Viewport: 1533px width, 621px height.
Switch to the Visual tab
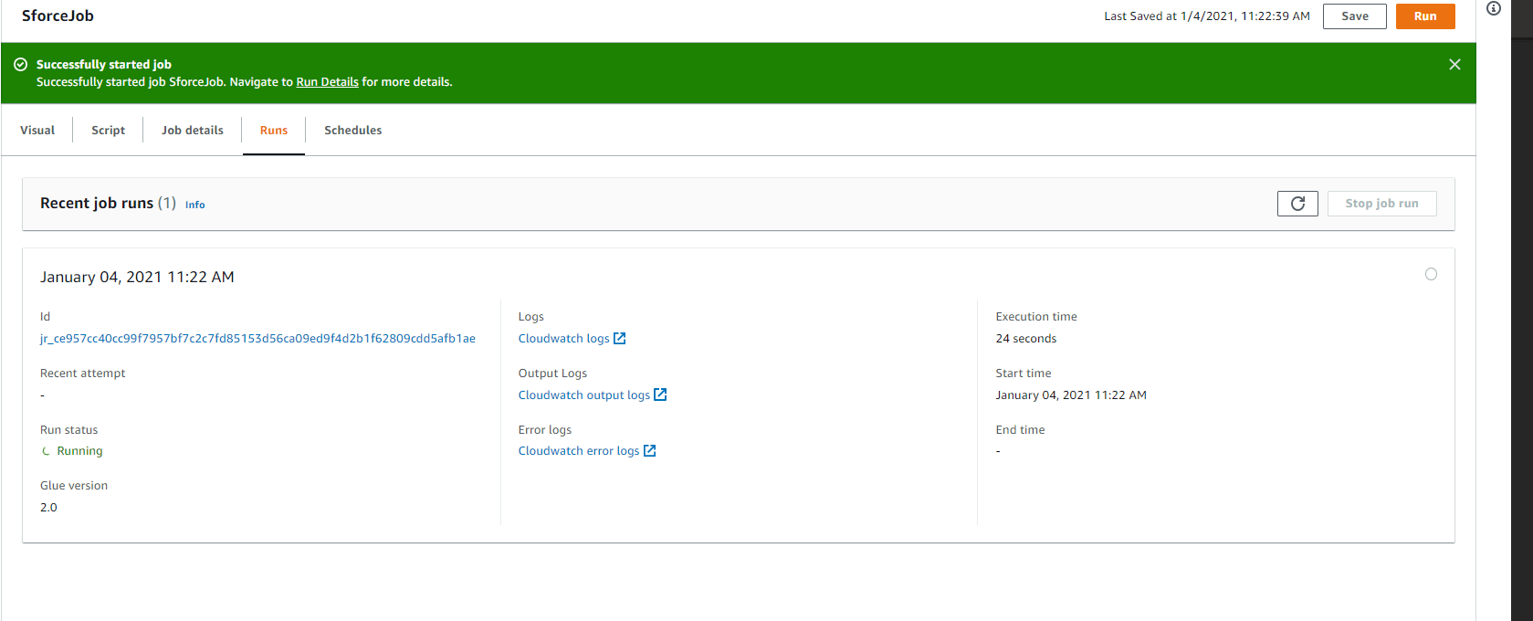(37, 131)
